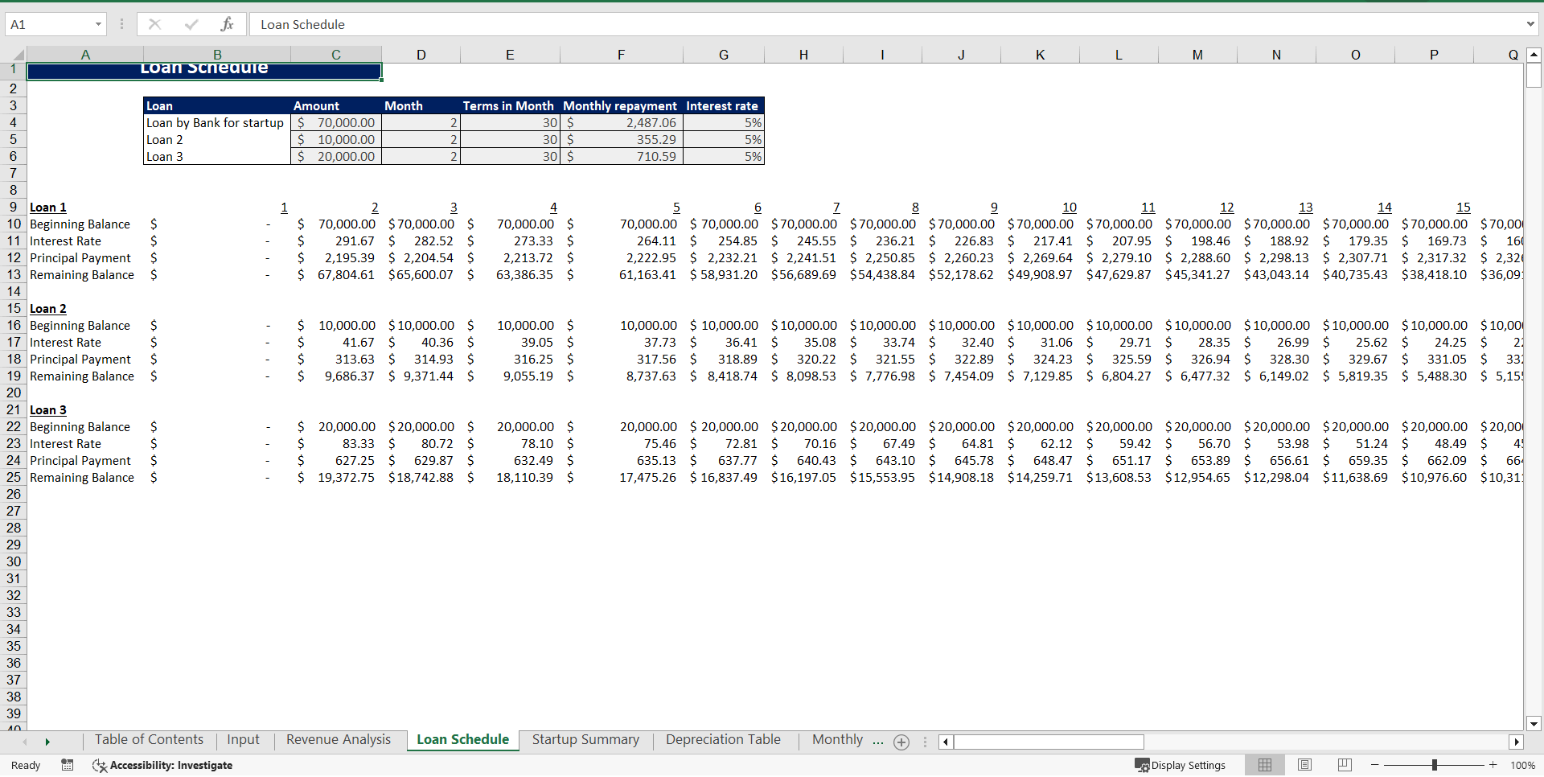Click the 291.67 interest rate cell
This screenshot has width=1544, height=777.
(x=336, y=240)
